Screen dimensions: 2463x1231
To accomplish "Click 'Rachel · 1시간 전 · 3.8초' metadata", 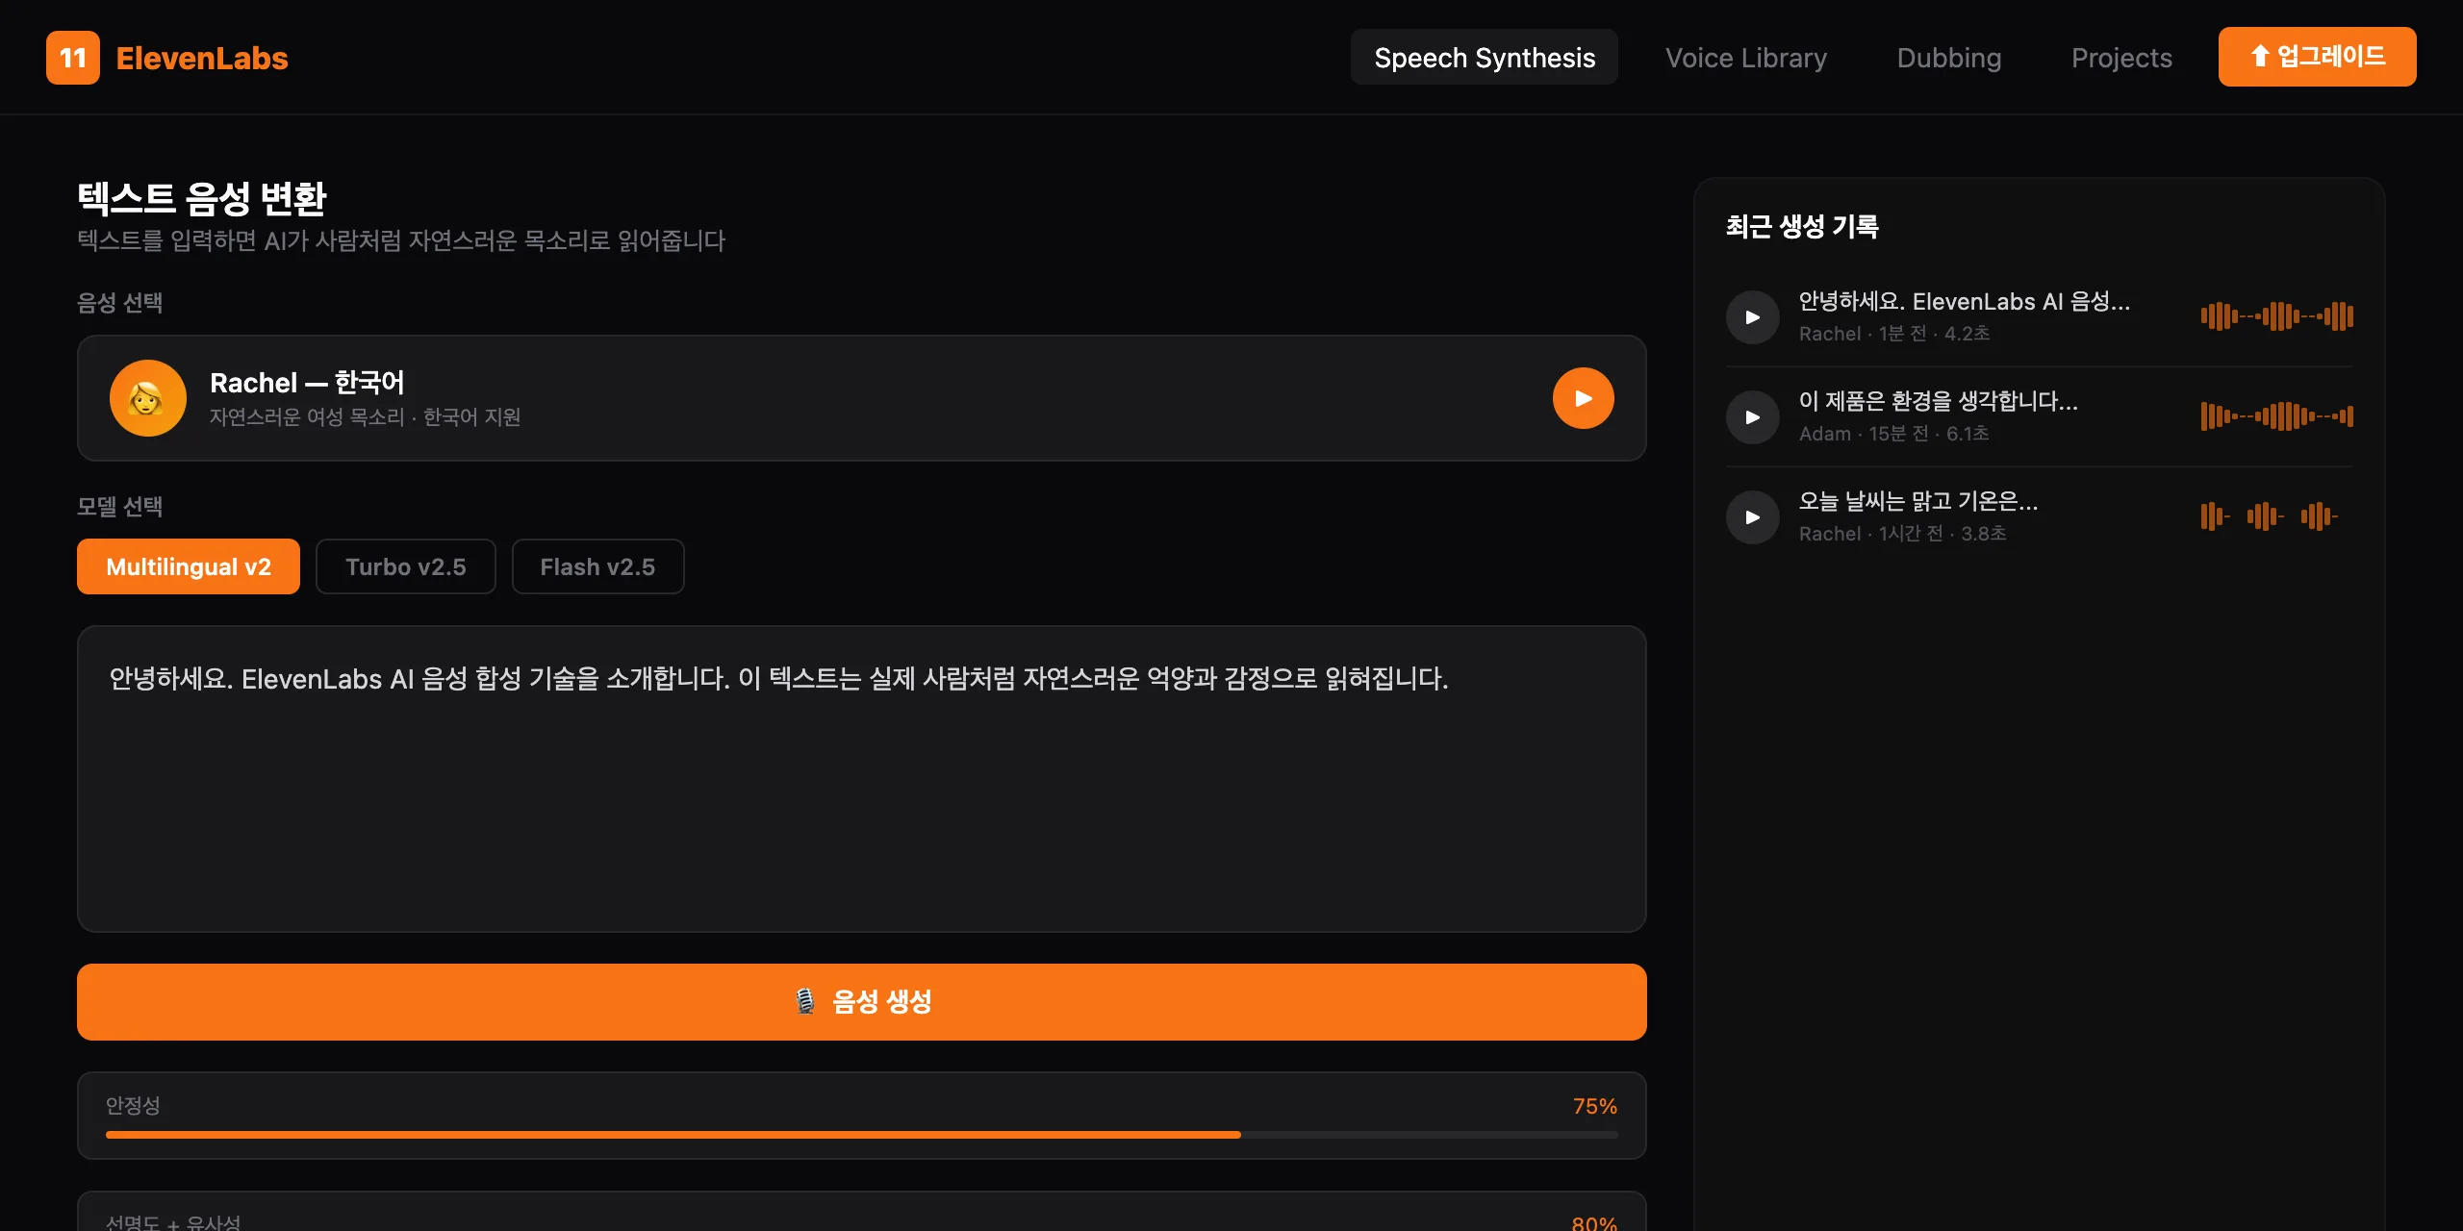I will 1903,534.
